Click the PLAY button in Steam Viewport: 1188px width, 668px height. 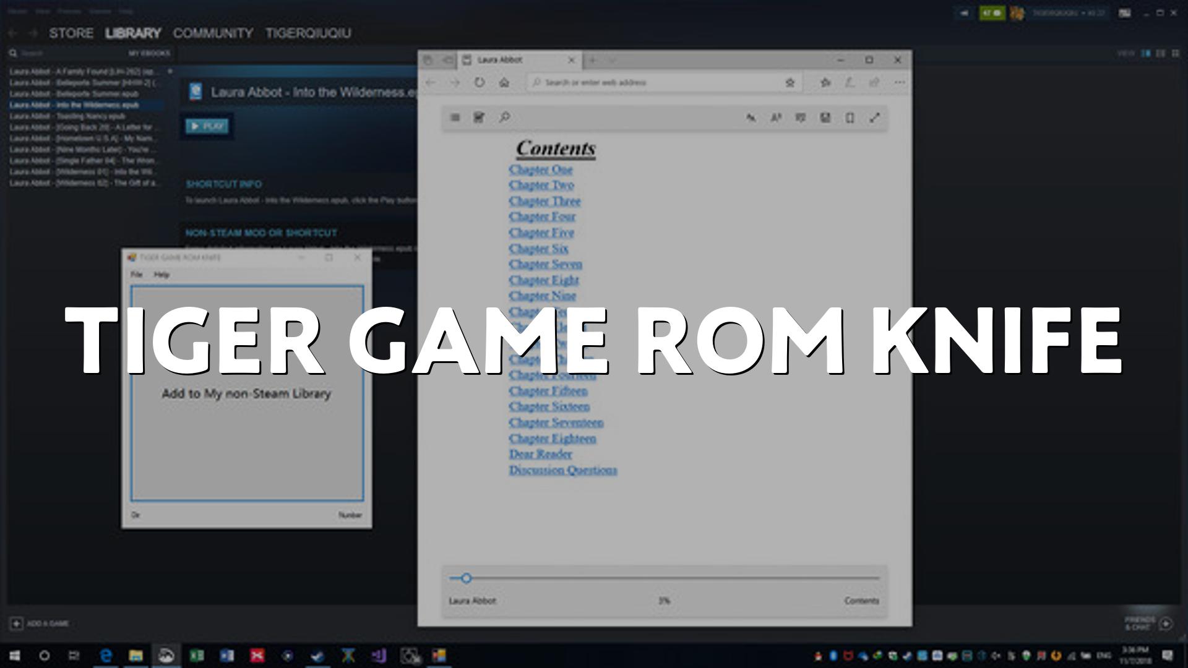[207, 126]
